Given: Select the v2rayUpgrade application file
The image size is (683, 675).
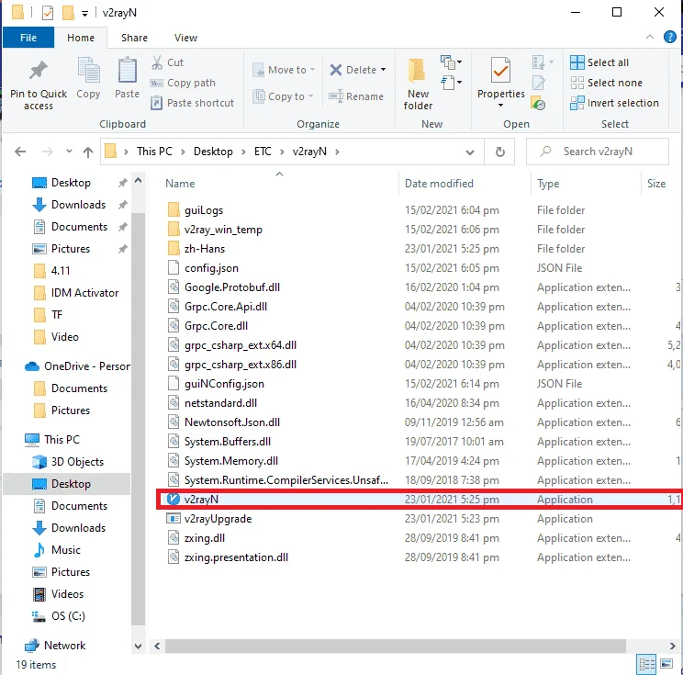Looking at the screenshot, I should [x=218, y=519].
